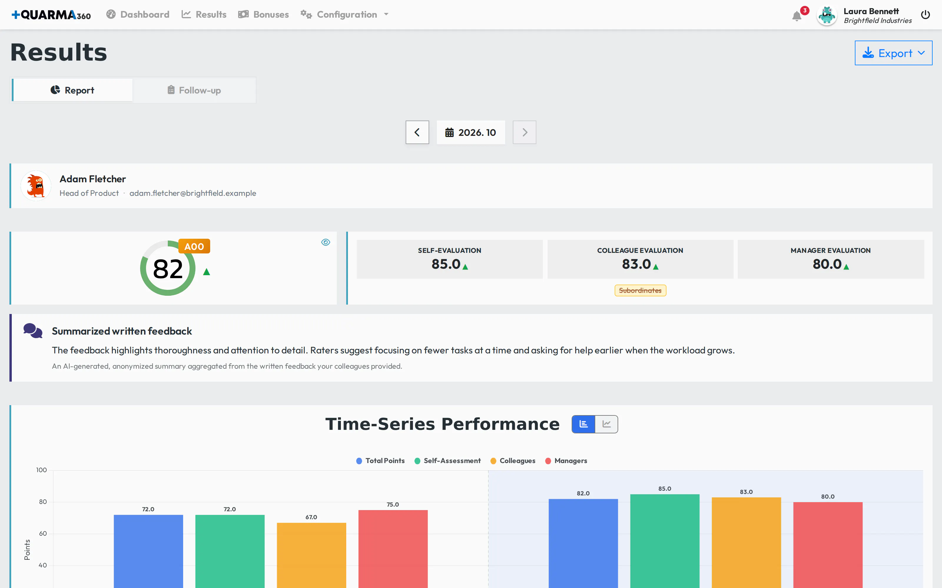Select the Colleague Evaluation 83.0 card
942x588 pixels.
coord(640,259)
